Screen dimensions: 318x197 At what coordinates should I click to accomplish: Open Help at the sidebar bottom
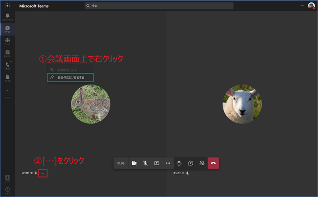[7, 190]
